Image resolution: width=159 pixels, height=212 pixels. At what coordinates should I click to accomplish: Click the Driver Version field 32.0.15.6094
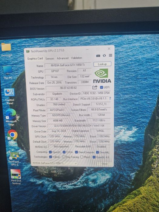[x=79, y=126]
